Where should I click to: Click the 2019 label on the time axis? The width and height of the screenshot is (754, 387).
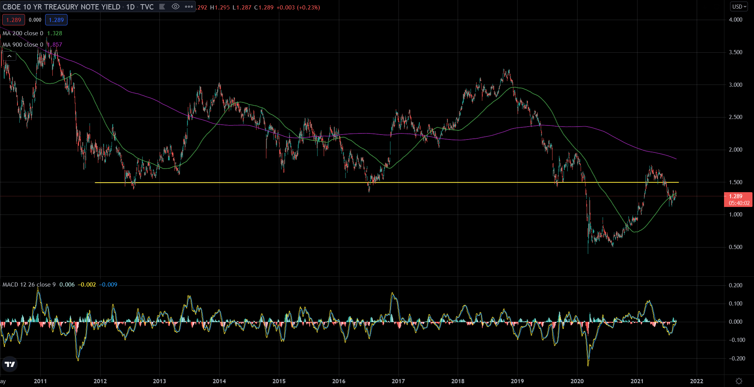click(x=517, y=381)
